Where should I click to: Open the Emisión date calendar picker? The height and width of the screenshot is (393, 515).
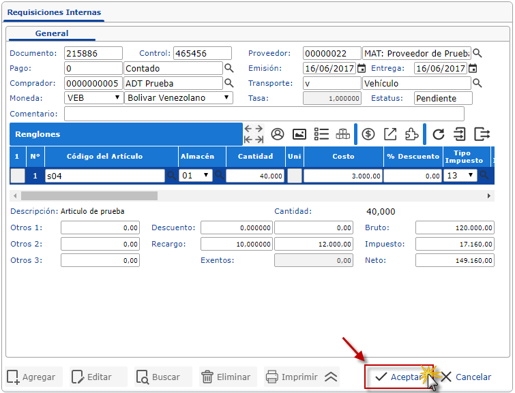(362, 68)
